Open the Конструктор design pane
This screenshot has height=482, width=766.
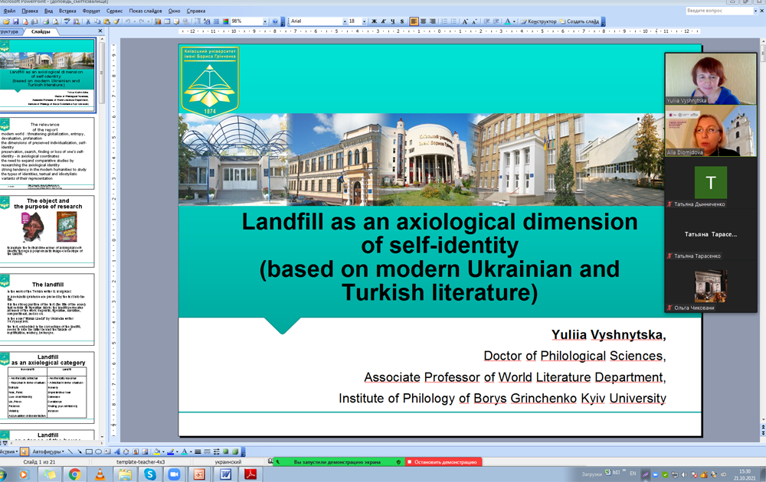(x=539, y=21)
